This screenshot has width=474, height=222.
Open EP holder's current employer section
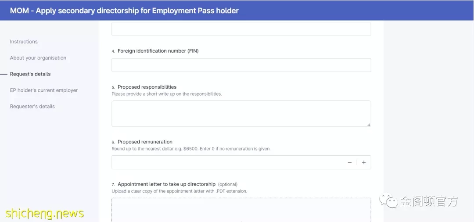pyautogui.click(x=44, y=90)
